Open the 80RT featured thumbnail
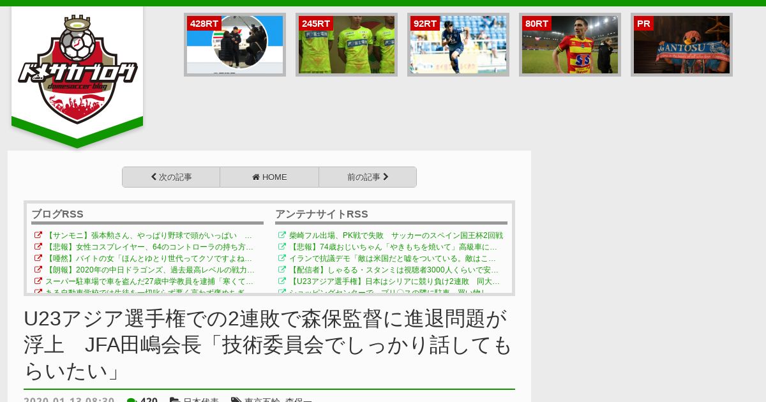 click(x=570, y=45)
